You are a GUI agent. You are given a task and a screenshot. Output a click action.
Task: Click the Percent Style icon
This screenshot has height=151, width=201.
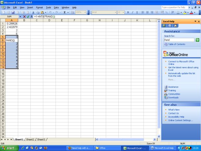[x=166, y=12]
